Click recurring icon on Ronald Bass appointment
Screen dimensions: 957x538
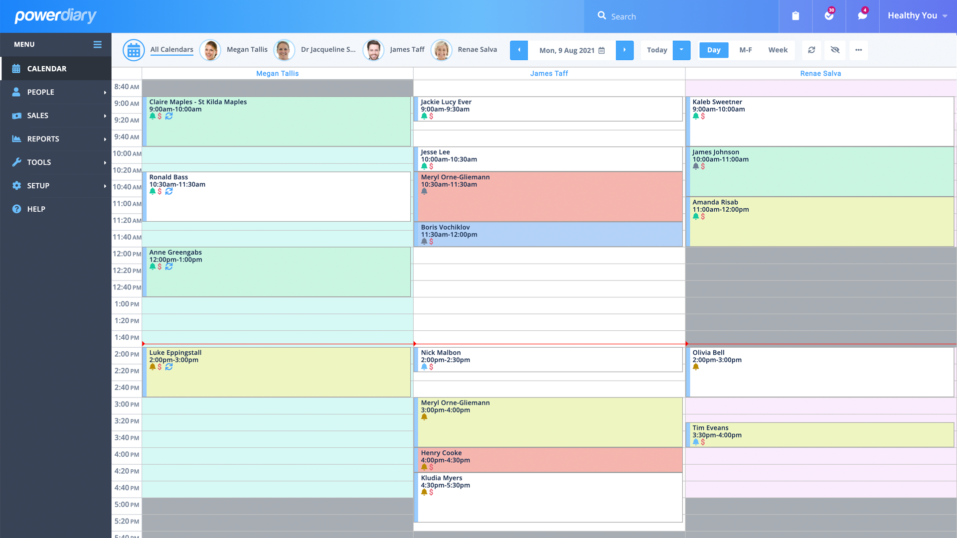pos(169,191)
